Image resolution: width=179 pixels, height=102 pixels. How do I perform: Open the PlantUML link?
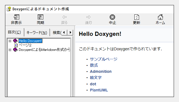99,90
